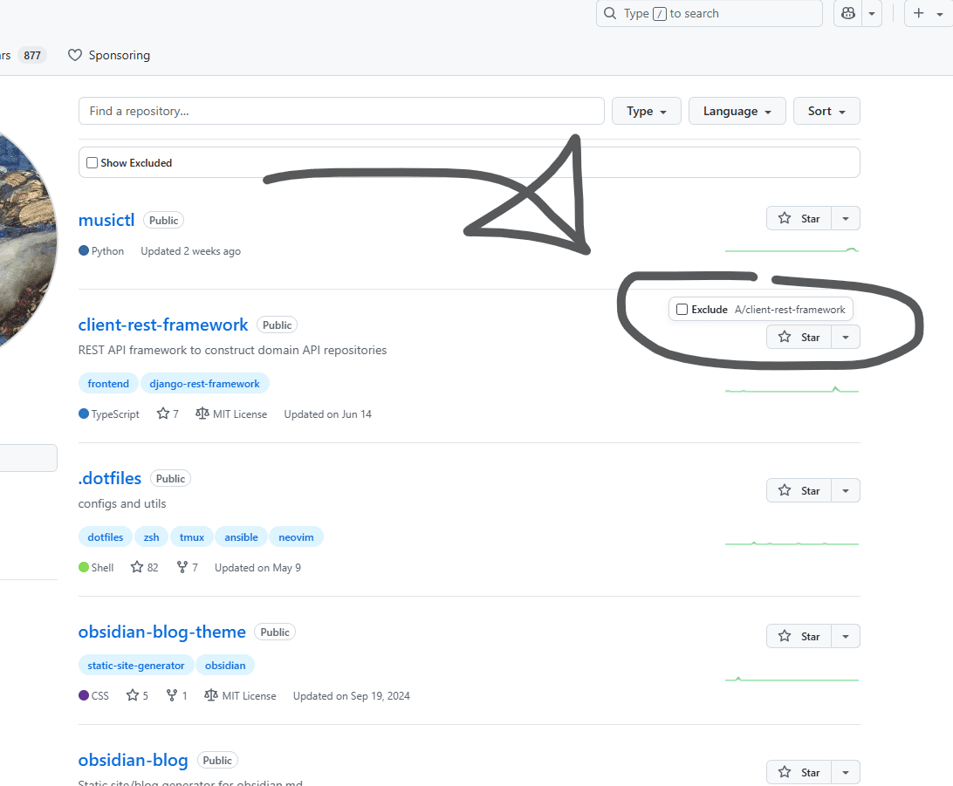Viewport: 953px width, 786px height.
Task: Click MIT License icon for obsidian-blog-theme
Action: tap(211, 695)
